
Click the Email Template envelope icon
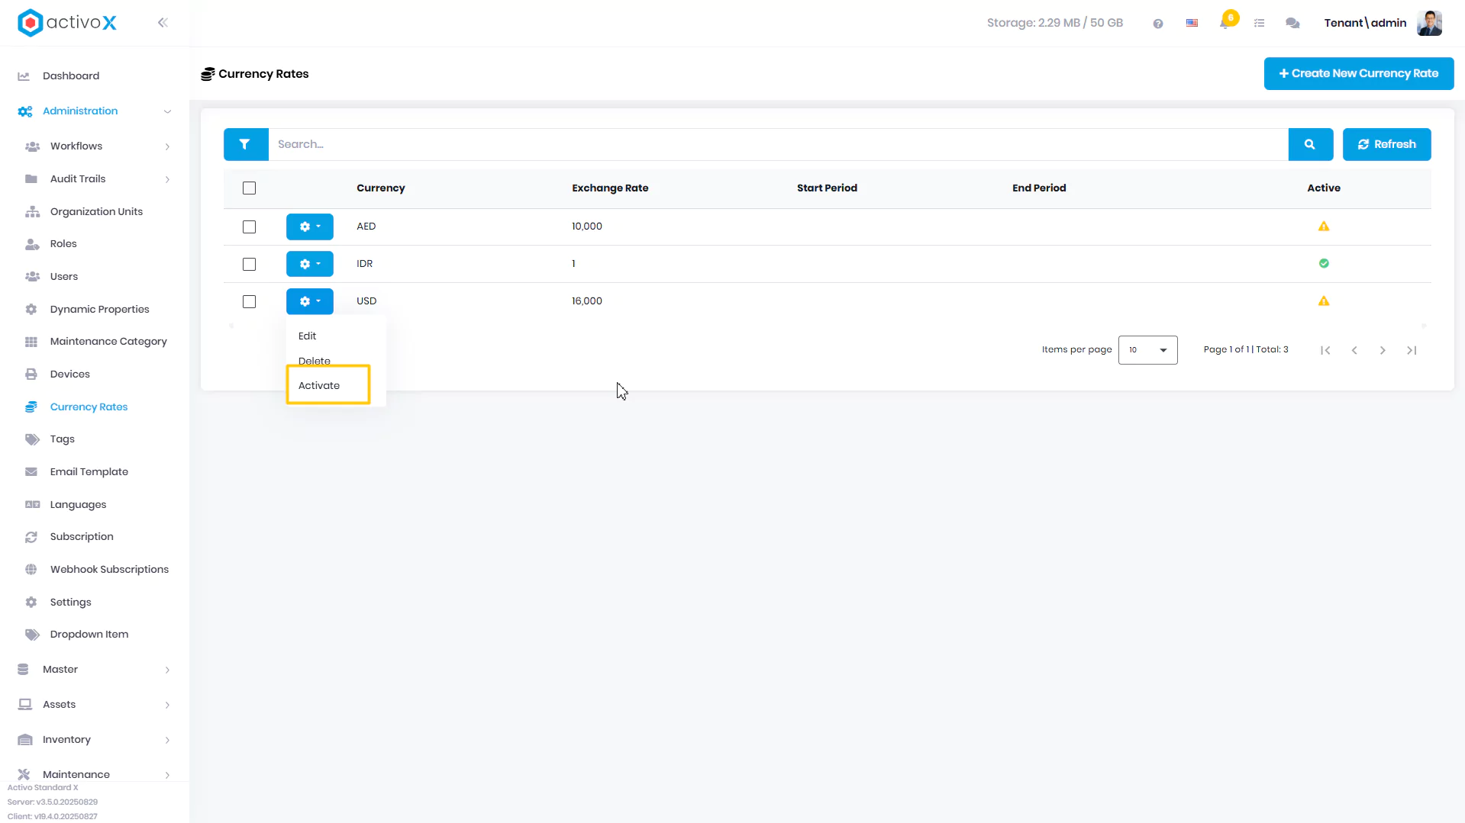click(31, 472)
